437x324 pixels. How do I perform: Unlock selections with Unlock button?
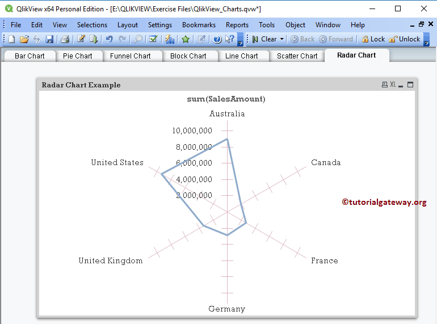tap(405, 39)
